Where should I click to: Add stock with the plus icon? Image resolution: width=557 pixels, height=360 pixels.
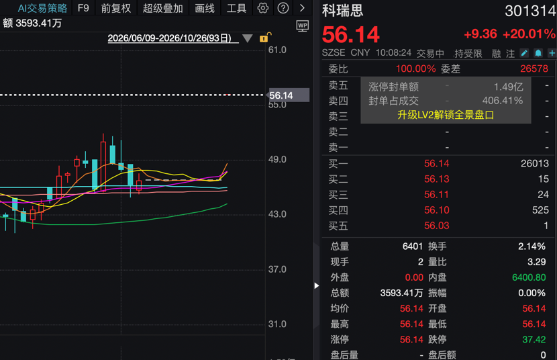coord(552,53)
